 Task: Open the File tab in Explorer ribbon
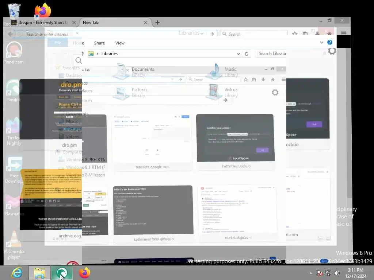[58, 43]
